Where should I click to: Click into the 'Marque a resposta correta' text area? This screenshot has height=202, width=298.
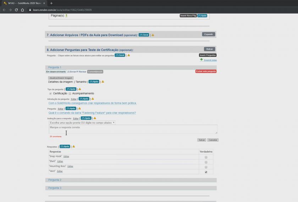coord(133,129)
